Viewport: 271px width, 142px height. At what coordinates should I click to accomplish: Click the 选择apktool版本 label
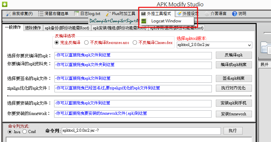[x=192, y=38]
